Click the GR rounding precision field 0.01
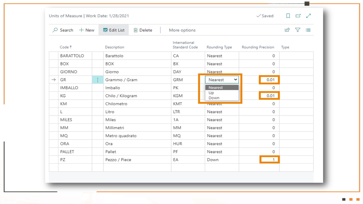Image resolution: width=363 pixels, height=204 pixels. 269,80
